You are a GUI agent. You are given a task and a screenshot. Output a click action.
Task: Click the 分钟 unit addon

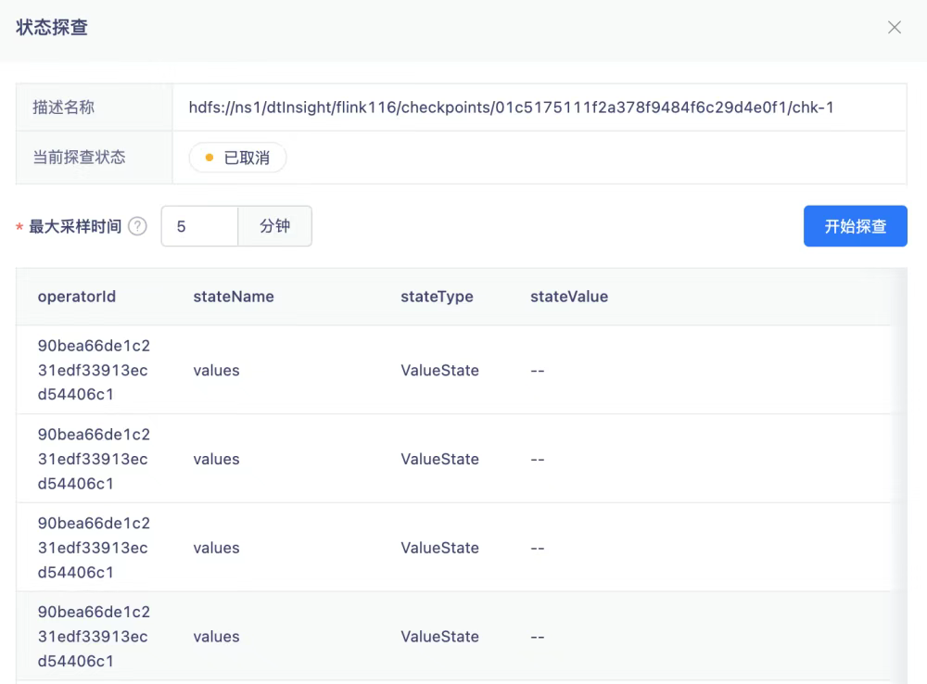click(274, 226)
